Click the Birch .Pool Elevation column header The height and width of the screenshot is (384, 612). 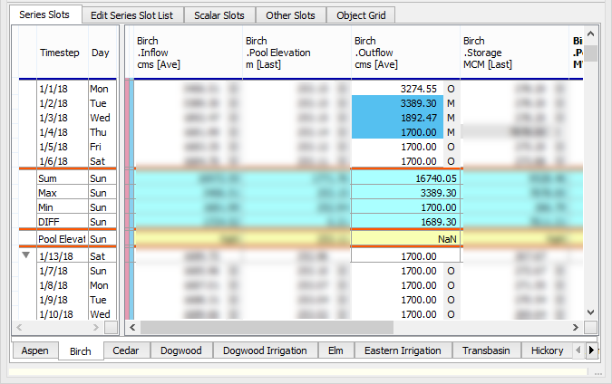pyautogui.click(x=296, y=53)
